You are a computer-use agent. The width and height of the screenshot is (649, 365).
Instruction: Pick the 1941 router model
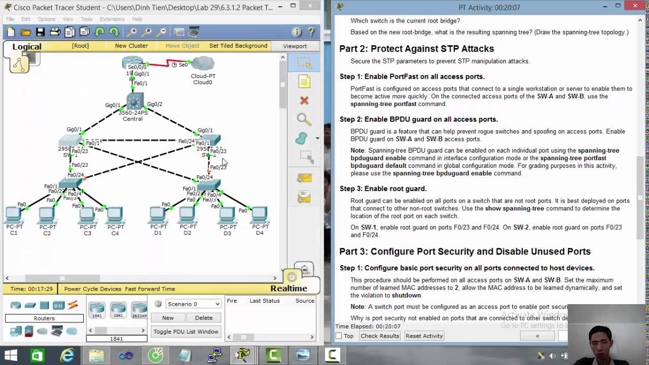[x=118, y=310]
